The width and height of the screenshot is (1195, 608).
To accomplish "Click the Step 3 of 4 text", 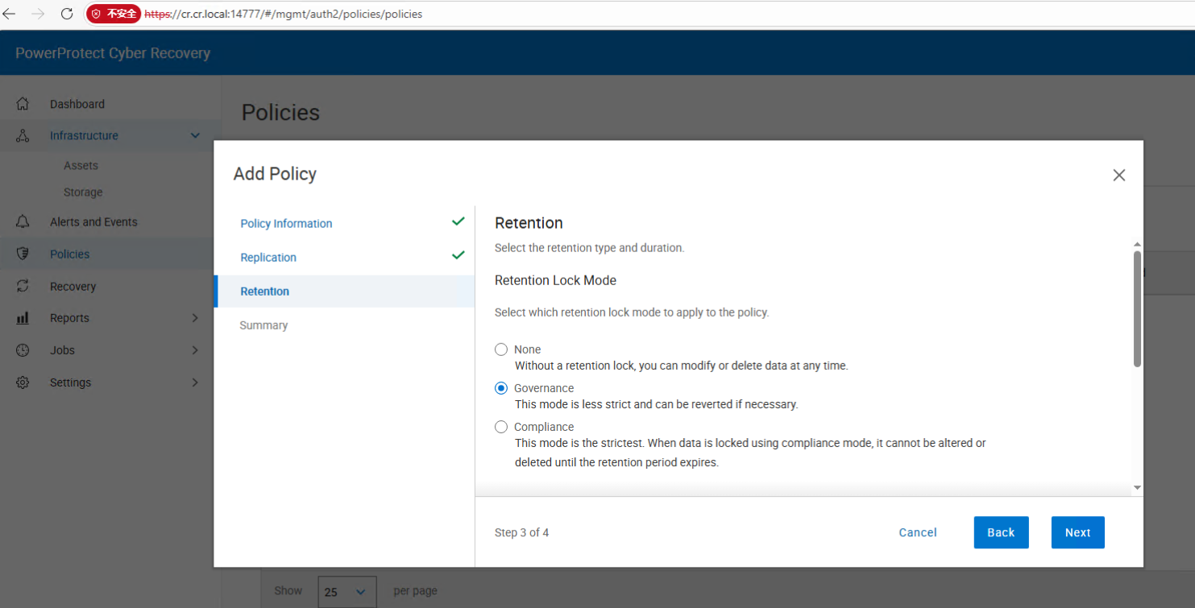I will 521,532.
